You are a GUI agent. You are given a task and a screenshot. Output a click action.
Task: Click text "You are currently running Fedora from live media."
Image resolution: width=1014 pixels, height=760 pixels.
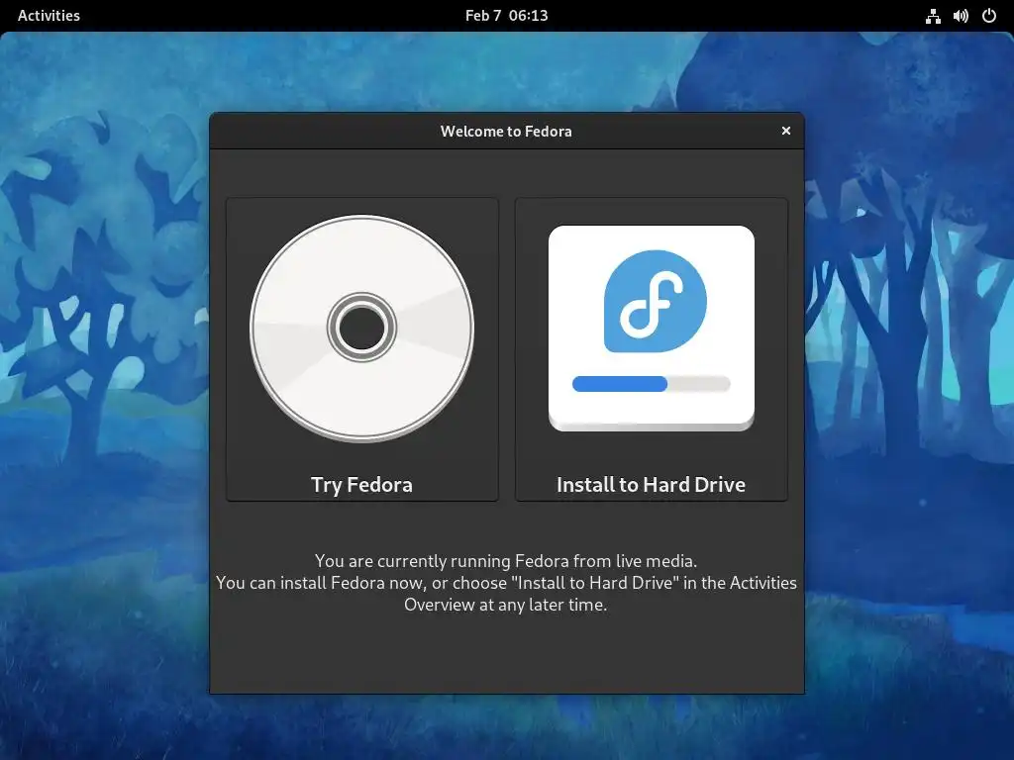tap(506, 561)
